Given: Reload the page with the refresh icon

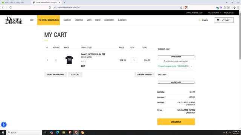Looking at the screenshot, I should (x=10, y=7).
